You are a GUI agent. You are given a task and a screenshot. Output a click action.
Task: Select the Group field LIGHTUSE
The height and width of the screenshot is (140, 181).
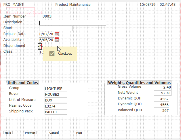pos(56,89)
